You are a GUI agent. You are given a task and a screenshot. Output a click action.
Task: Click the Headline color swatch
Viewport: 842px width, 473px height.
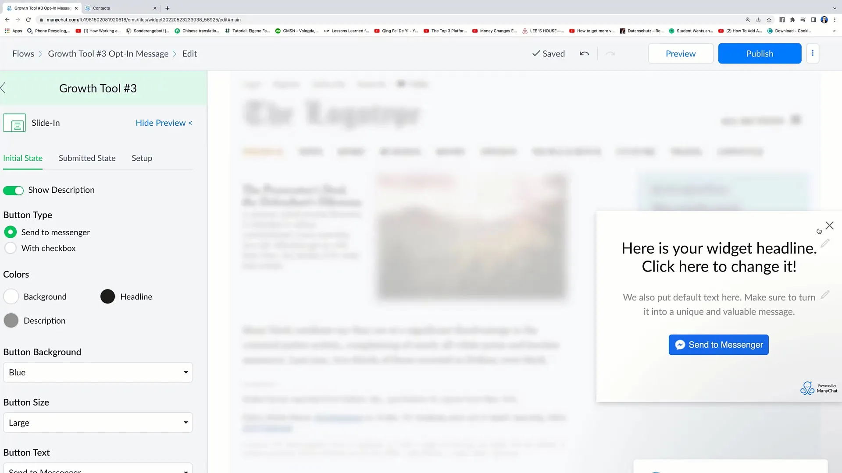107,296
